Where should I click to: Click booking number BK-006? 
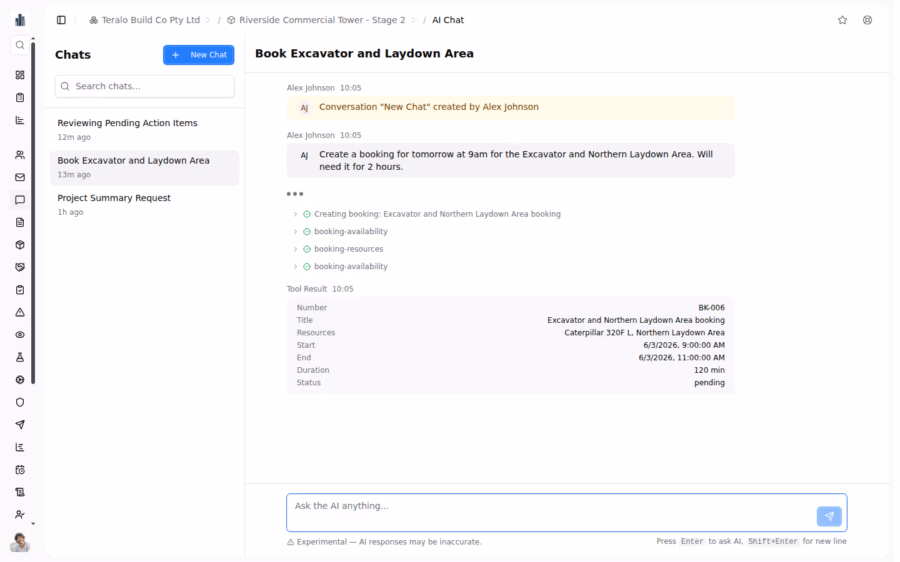click(x=711, y=308)
